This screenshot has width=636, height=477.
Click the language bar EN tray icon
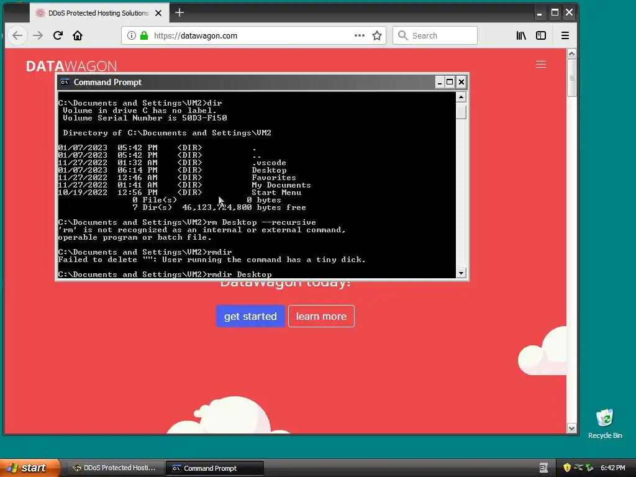click(543, 468)
